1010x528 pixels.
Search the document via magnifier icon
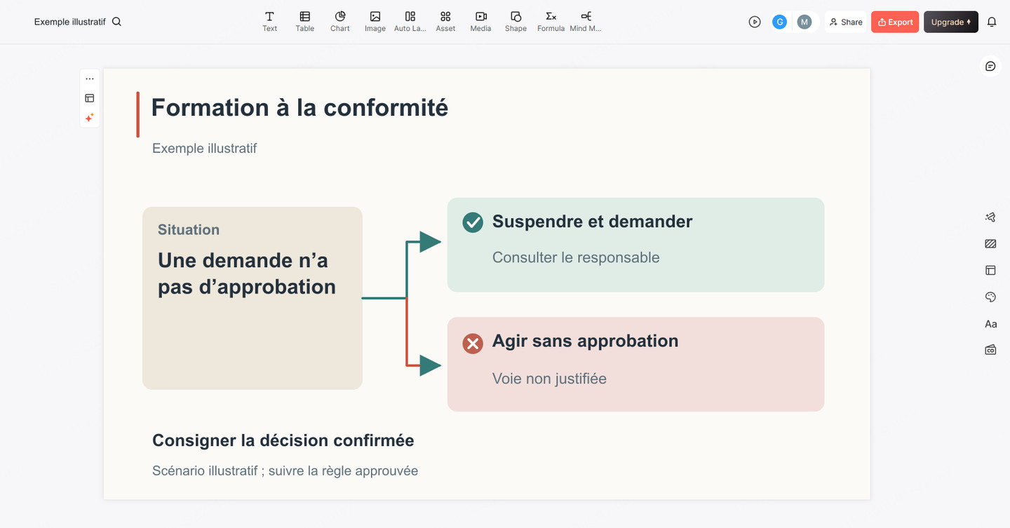pyautogui.click(x=117, y=22)
